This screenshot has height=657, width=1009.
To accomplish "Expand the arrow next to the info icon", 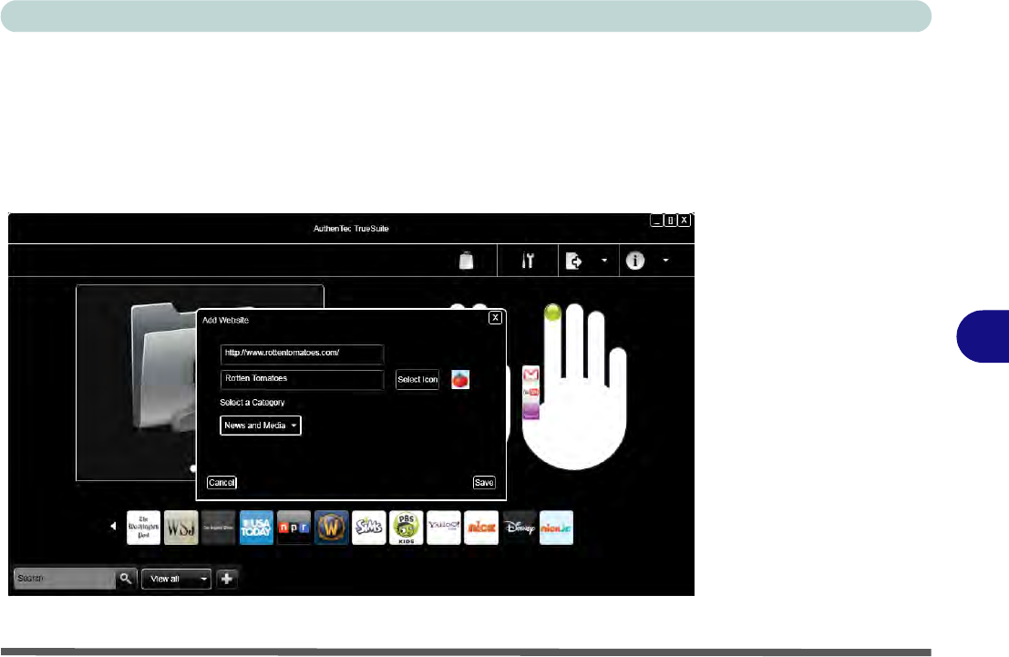I will point(665,261).
